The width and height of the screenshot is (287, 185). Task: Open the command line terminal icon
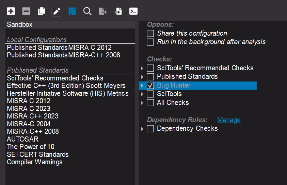coord(133,11)
